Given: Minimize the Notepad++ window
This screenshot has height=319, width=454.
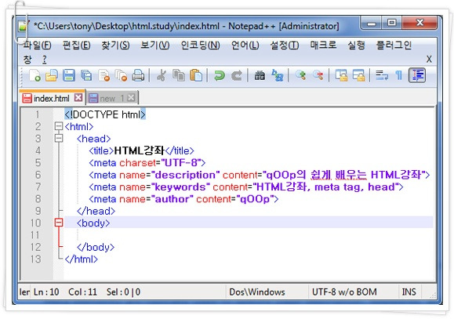Looking at the screenshot, I should pyautogui.click(x=372, y=24).
